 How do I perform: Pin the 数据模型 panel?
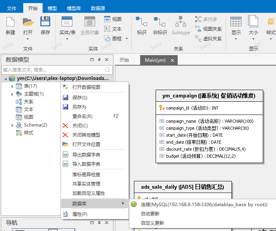(99, 60)
